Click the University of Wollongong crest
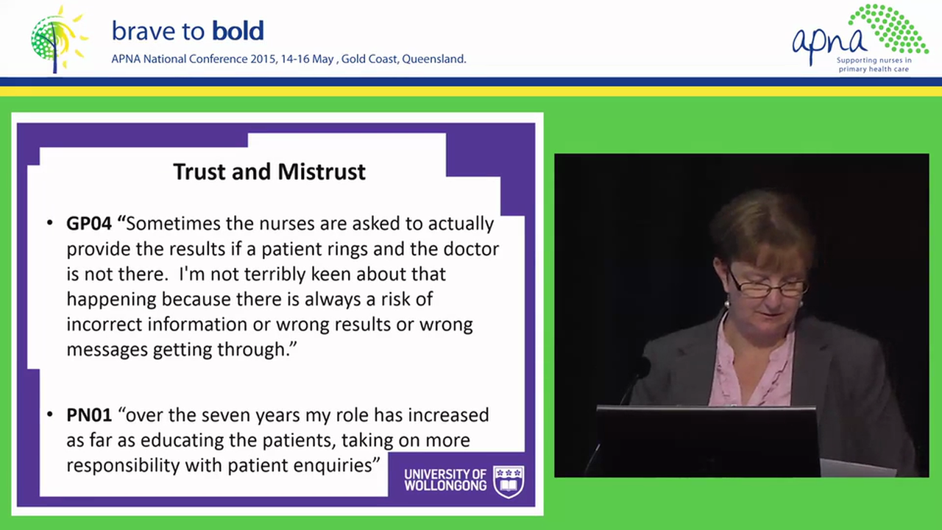The height and width of the screenshot is (530, 942). coord(509,481)
